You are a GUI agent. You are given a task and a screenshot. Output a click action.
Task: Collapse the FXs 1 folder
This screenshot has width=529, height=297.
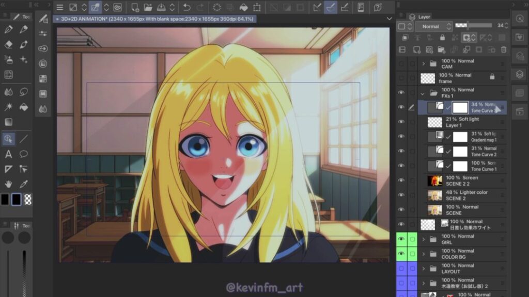tap(423, 93)
